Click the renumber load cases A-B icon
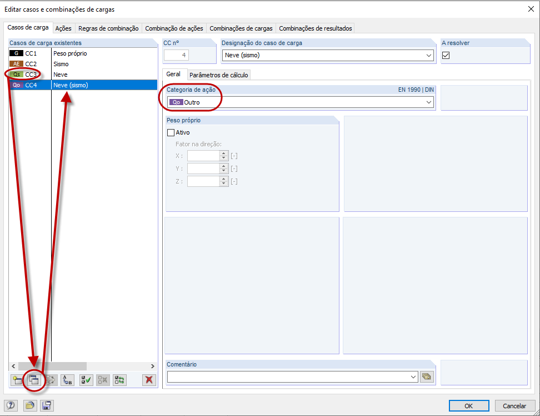Image resolution: width=540 pixels, height=416 pixels. tap(68, 380)
